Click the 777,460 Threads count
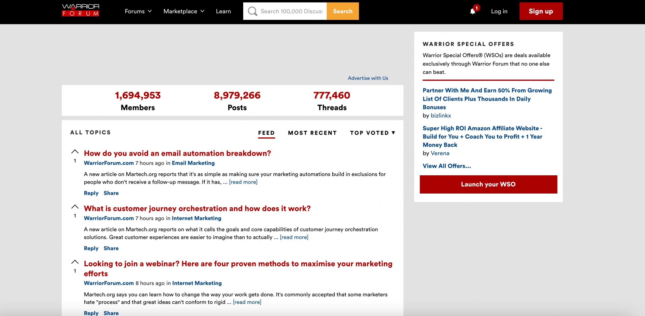The image size is (645, 316). (332, 95)
